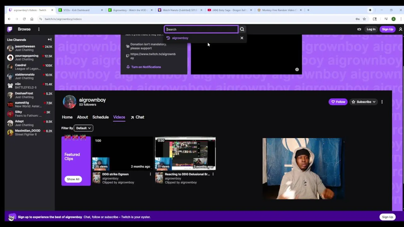Open the Subscribe dropdown

pos(364,102)
